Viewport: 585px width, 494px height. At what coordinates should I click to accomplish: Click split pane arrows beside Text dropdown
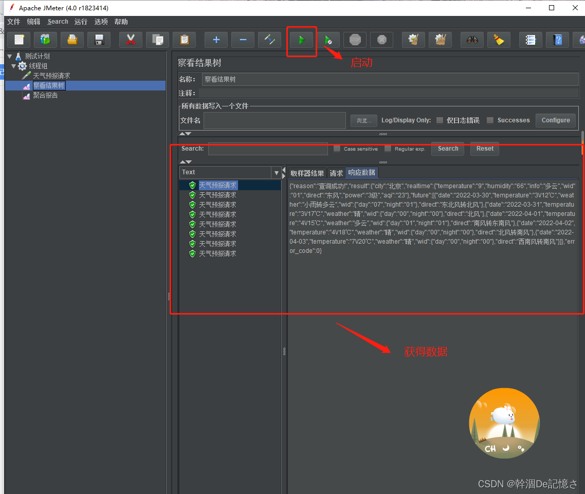point(284,173)
